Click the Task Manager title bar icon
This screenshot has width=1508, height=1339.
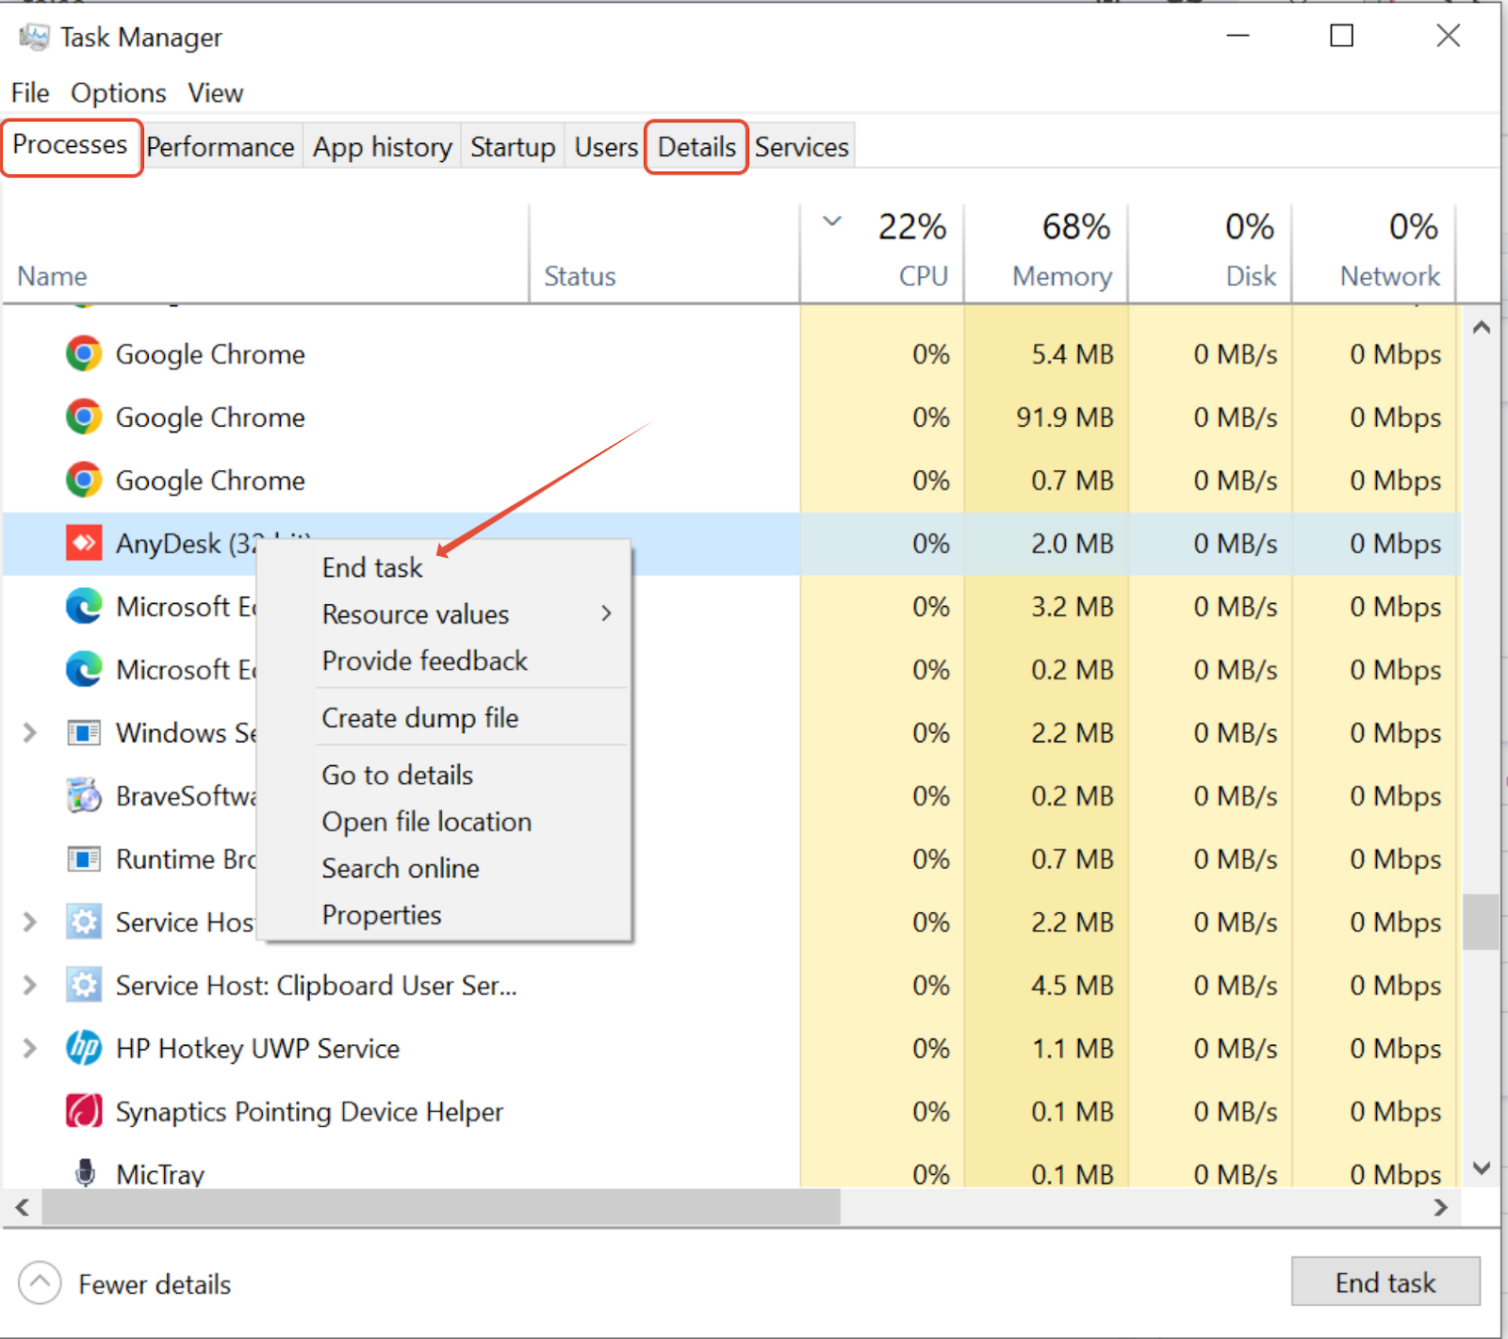click(x=34, y=38)
